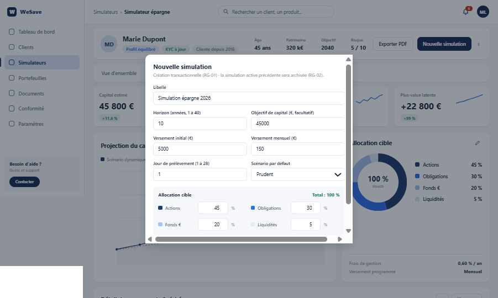The width and height of the screenshot is (498, 298).
Task: Click the Liquidités color swatch in dialog
Action: [253, 225]
